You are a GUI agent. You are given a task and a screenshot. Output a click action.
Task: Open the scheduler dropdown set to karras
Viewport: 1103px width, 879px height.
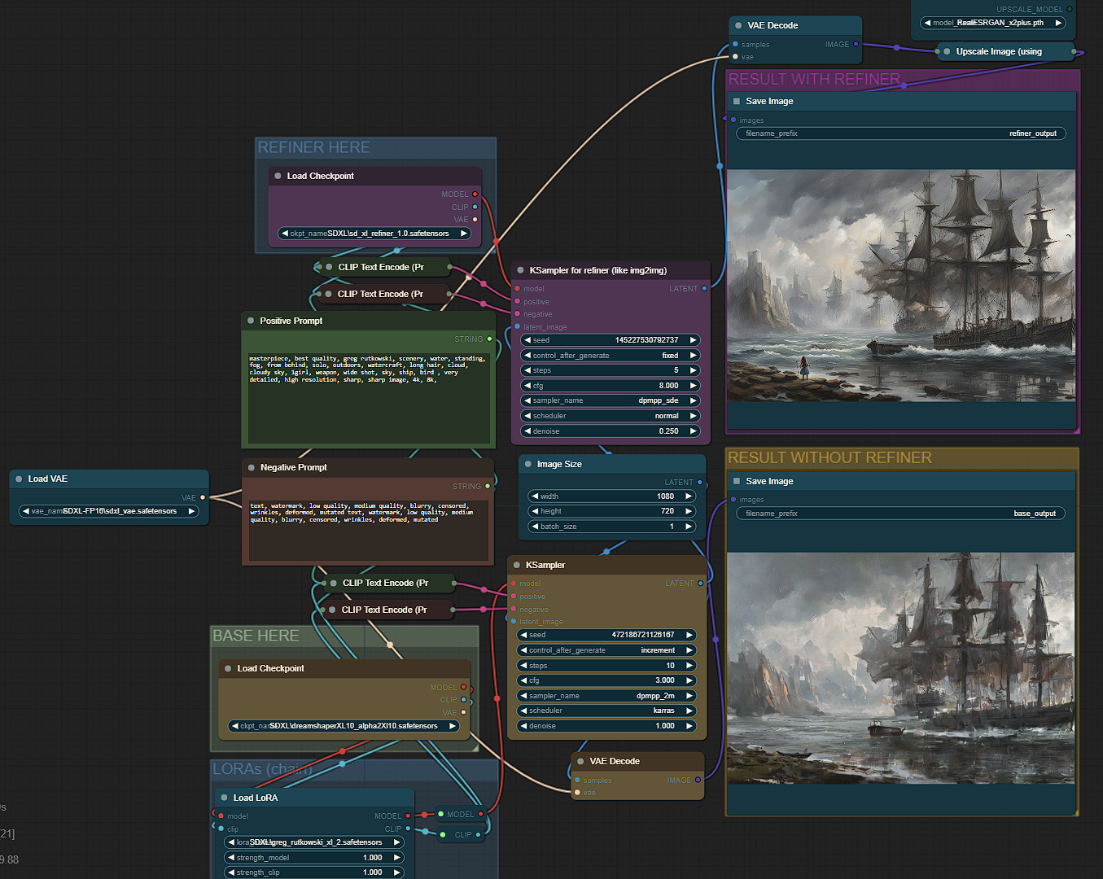[x=606, y=711]
